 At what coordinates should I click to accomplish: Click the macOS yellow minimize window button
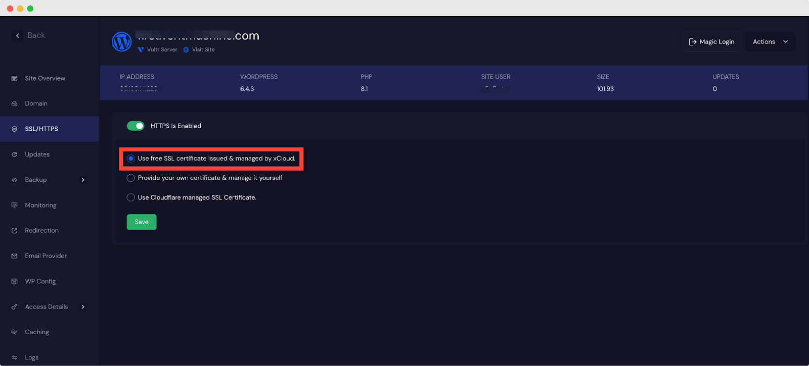click(x=20, y=9)
